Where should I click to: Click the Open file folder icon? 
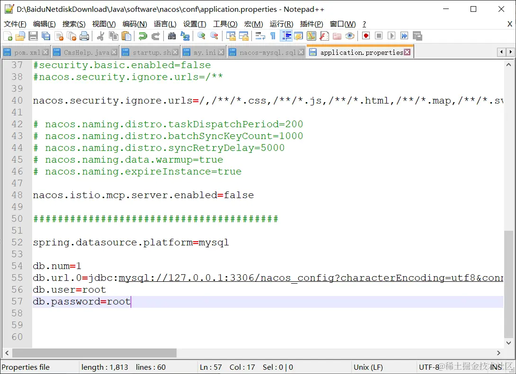pyautogui.click(x=20, y=36)
